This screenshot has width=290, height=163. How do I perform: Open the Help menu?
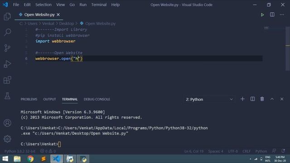pos(116,5)
